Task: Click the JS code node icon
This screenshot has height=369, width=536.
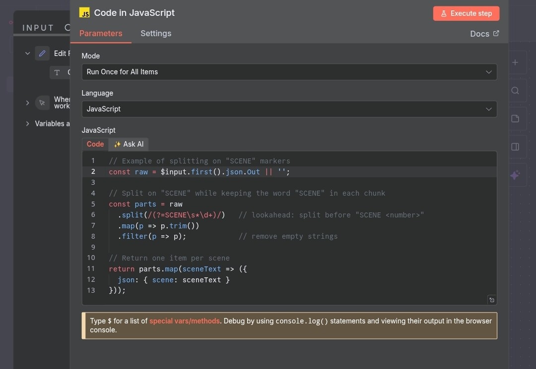Action: [85, 13]
